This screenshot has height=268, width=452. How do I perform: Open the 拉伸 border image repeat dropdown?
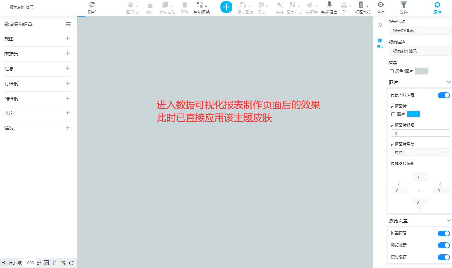click(420, 152)
